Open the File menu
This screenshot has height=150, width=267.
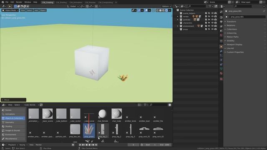7,2
